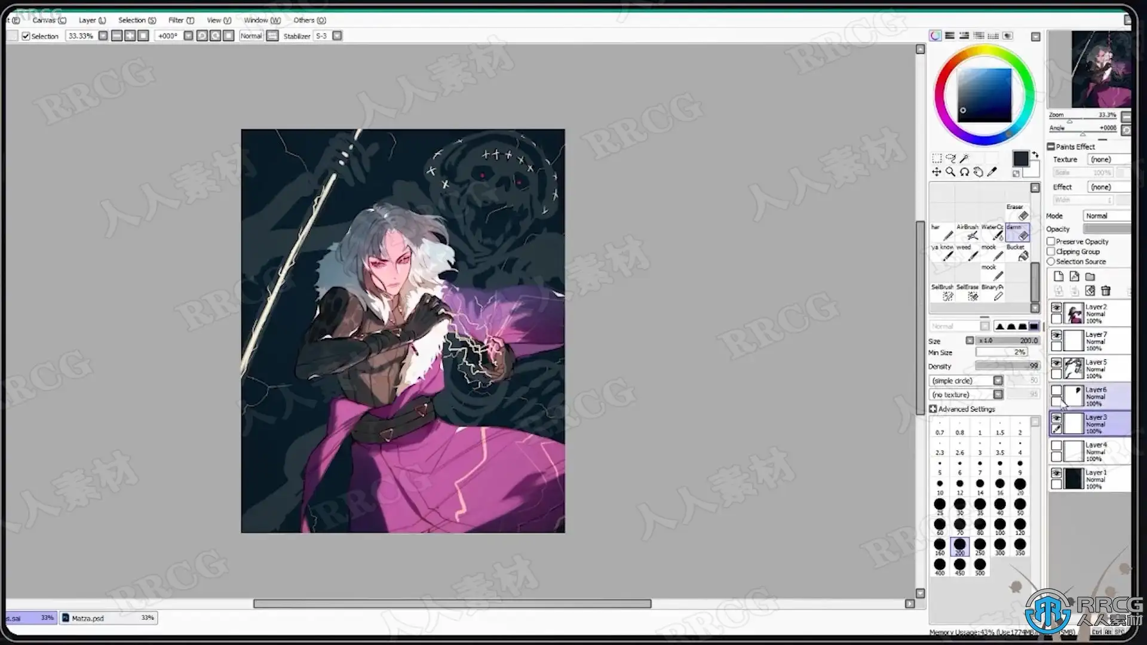Pick the AirBrush preset

pyautogui.click(x=967, y=232)
